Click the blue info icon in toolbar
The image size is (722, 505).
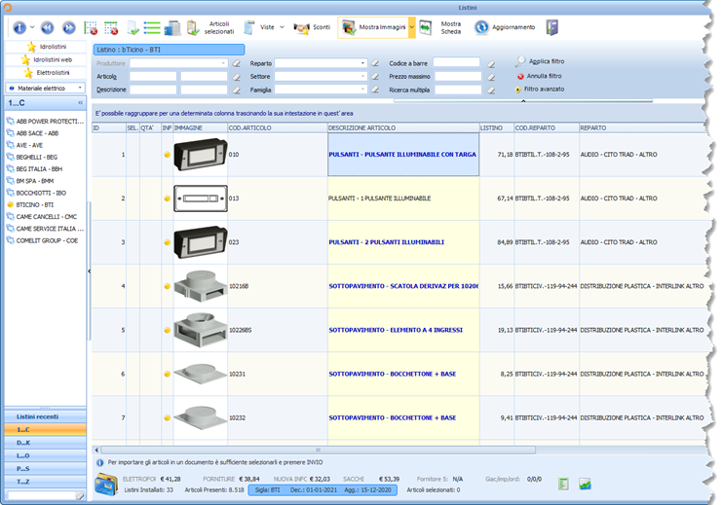(19, 28)
